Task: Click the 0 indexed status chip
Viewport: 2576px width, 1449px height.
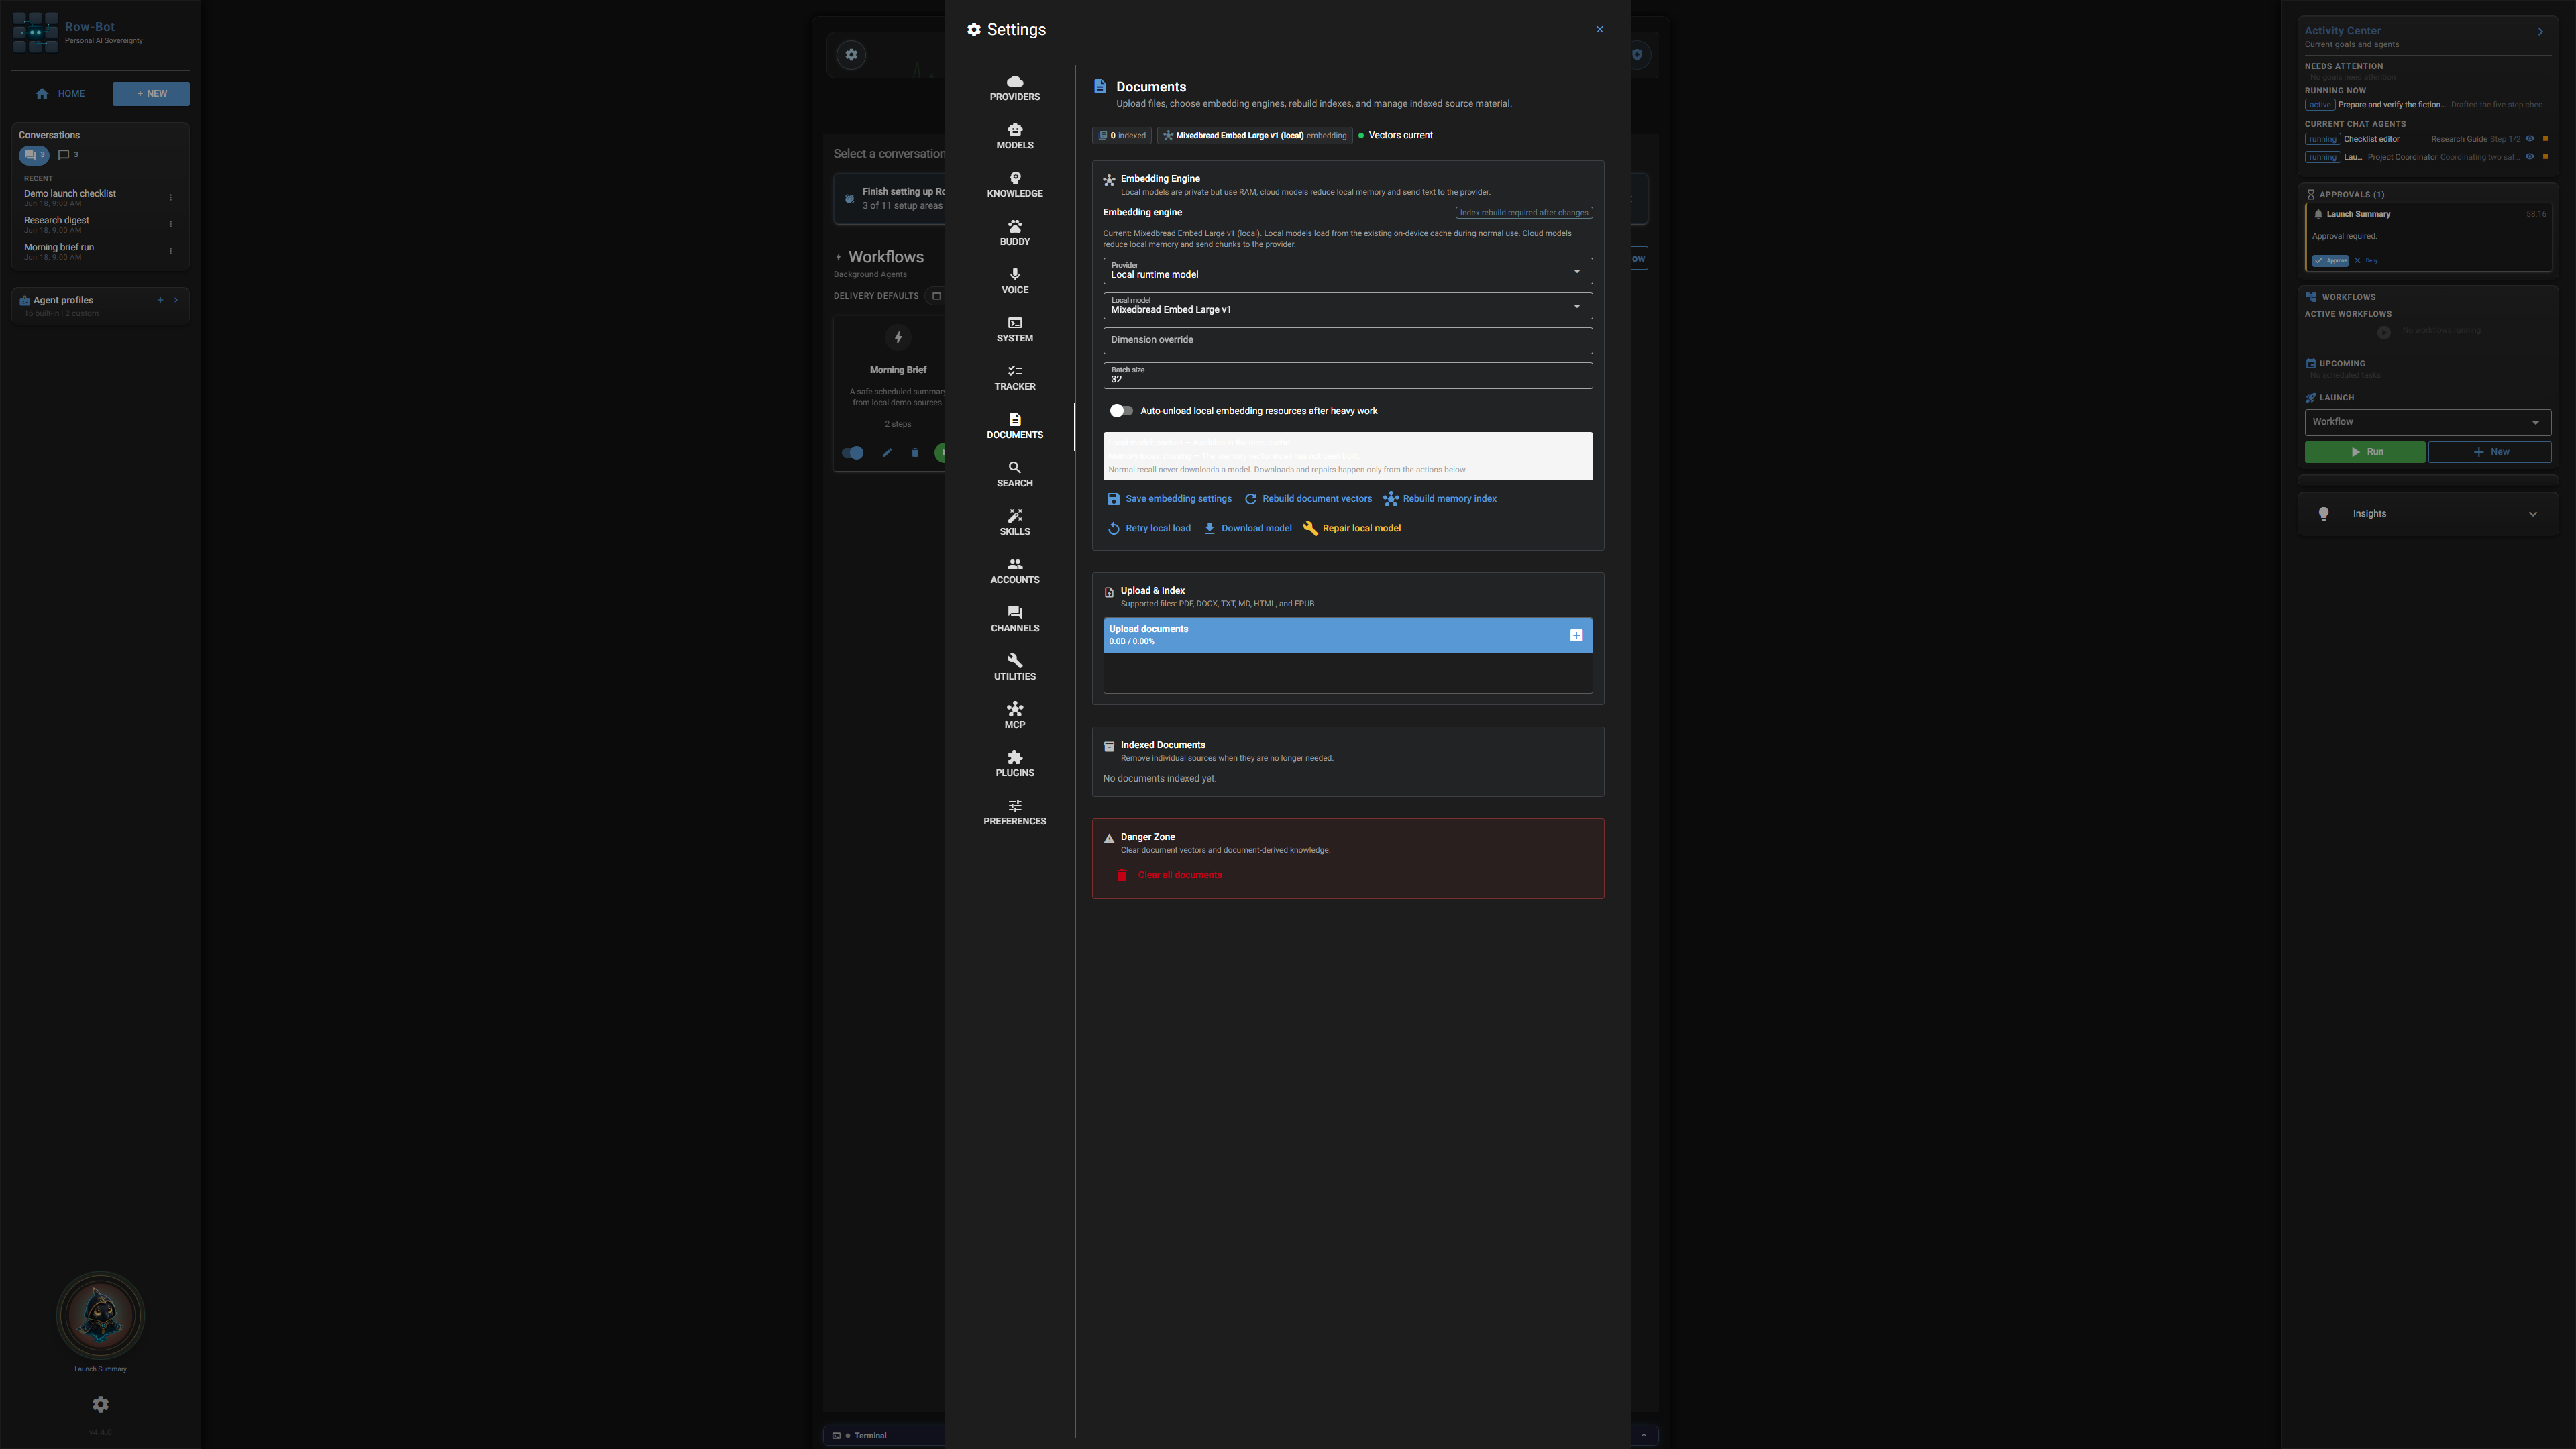Action: click(x=1122, y=135)
